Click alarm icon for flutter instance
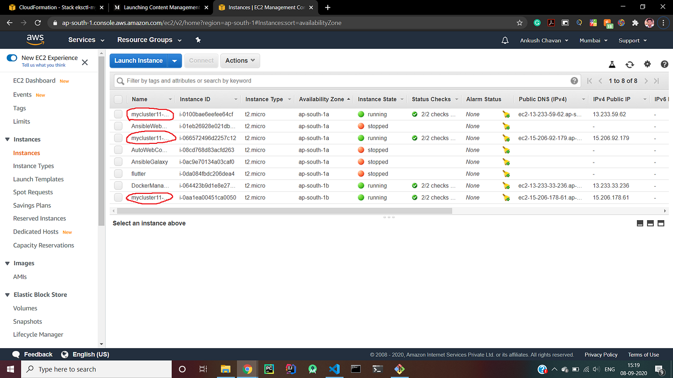Viewport: 673px width, 378px height. pyautogui.click(x=506, y=174)
